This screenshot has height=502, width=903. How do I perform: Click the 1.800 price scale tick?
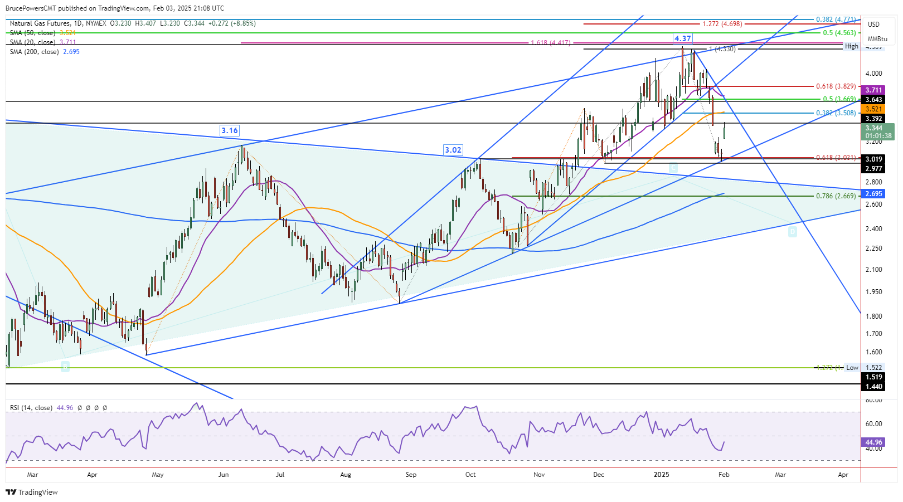tap(873, 316)
